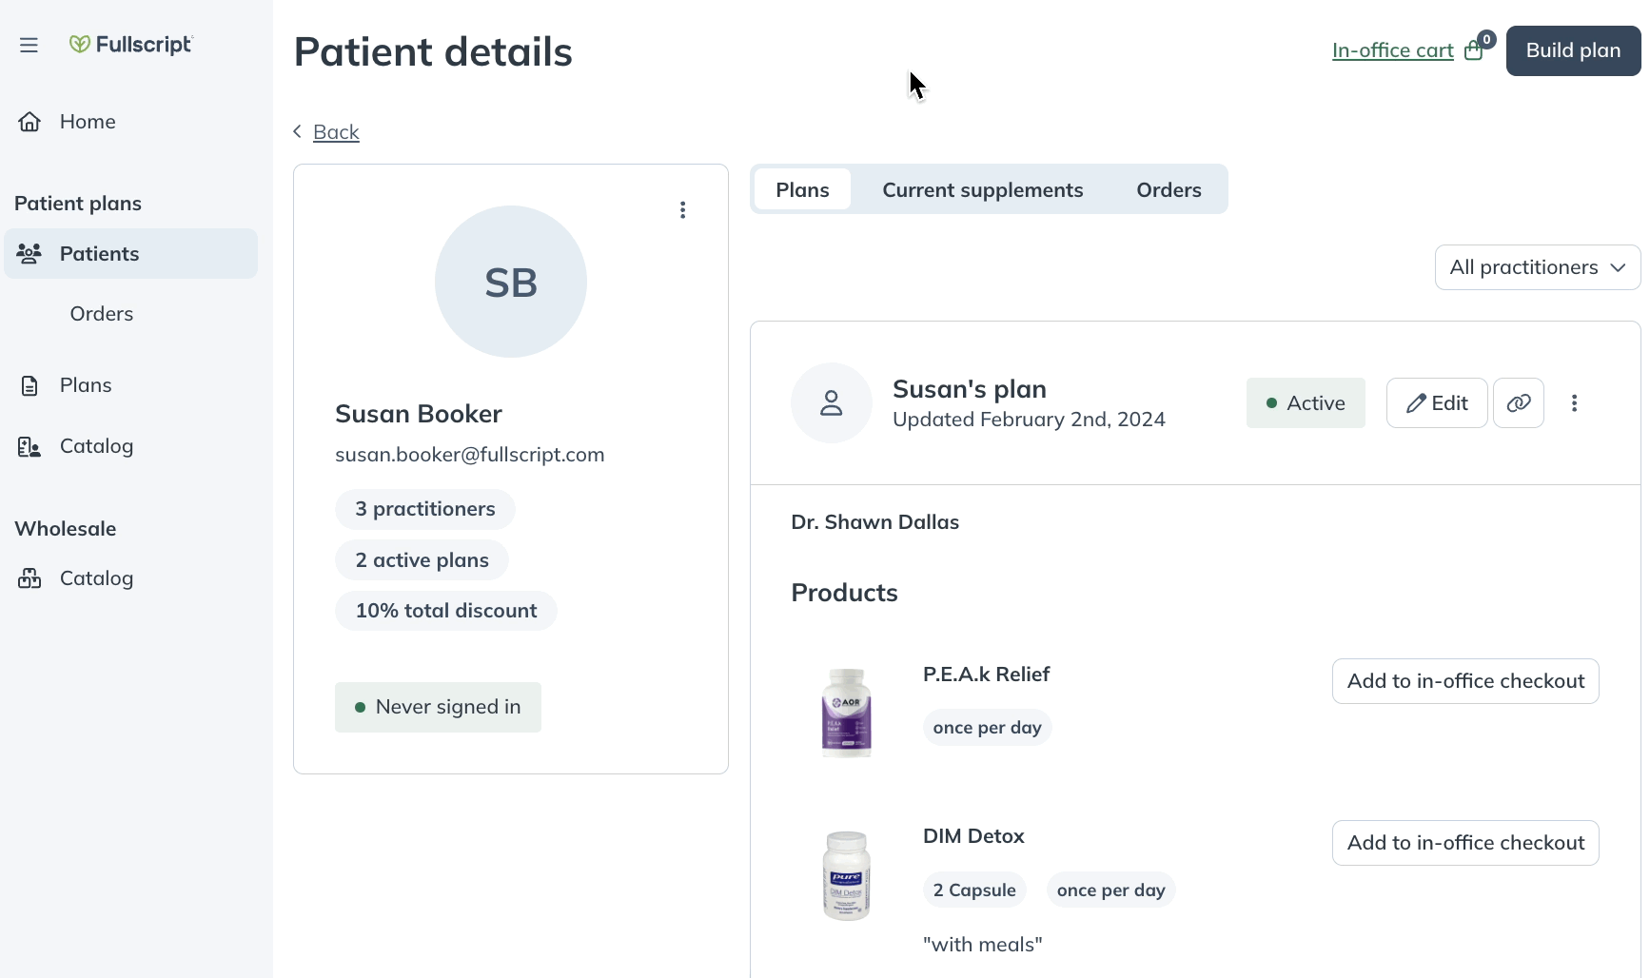The image size is (1650, 978).
Task: Click the Patient plans Catalog icon
Action: coord(29,446)
